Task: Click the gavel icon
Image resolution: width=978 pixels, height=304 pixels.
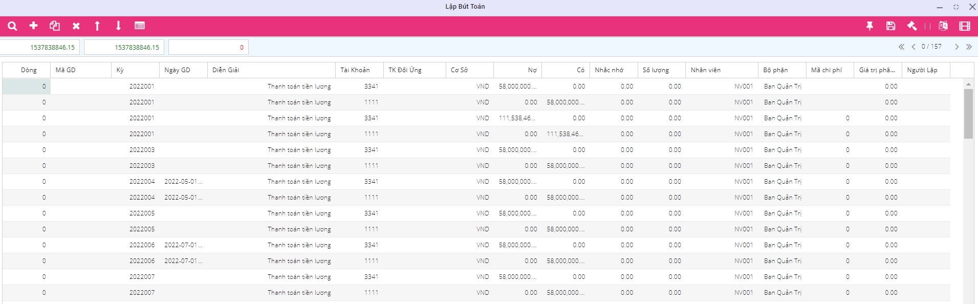Action: coord(911,26)
